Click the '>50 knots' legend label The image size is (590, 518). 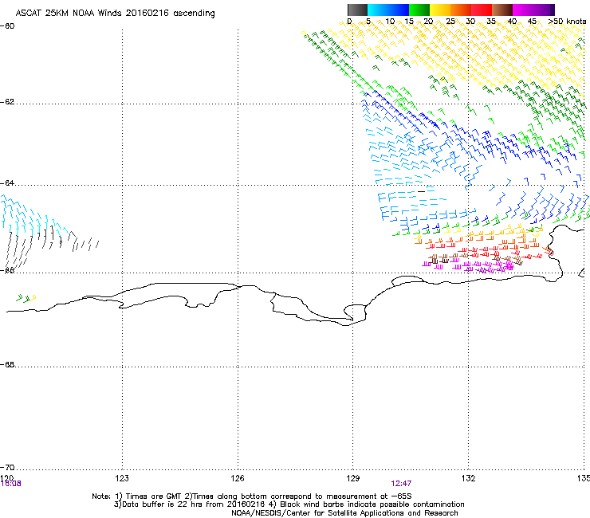[x=567, y=22]
